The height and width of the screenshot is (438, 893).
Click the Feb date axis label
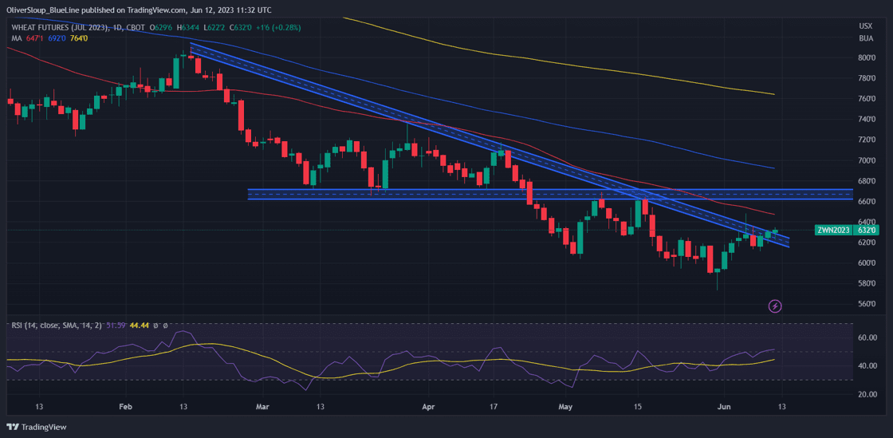[126, 407]
